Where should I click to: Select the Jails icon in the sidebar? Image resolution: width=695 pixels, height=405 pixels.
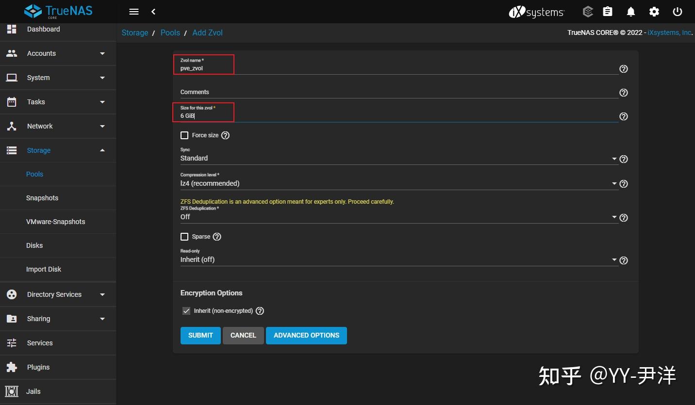[12, 391]
